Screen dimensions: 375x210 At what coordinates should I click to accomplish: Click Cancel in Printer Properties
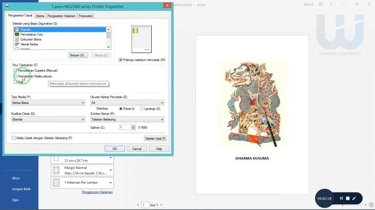point(137,149)
